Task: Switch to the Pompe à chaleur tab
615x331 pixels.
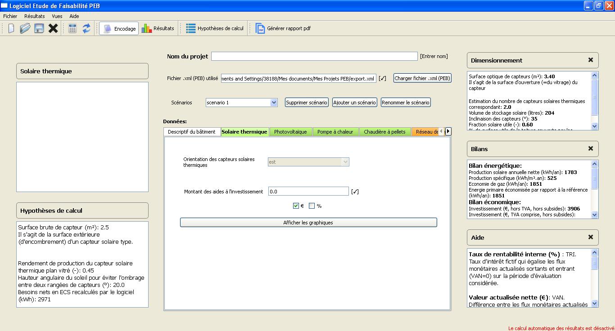Action: pos(335,132)
